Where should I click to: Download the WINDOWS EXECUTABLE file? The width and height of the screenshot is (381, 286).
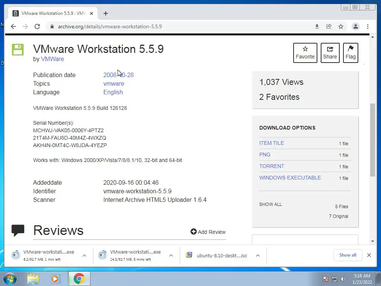290,178
